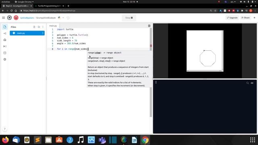The image size is (258, 145).
Task: Open the main.py file options menu
Action: 43,33
